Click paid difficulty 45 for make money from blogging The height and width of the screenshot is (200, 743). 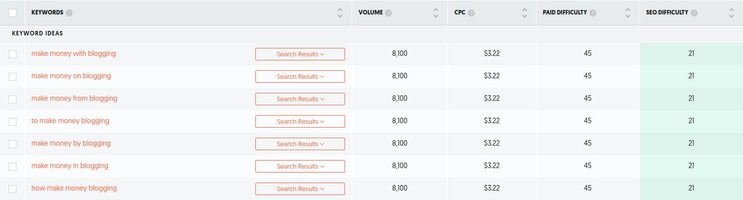click(587, 98)
